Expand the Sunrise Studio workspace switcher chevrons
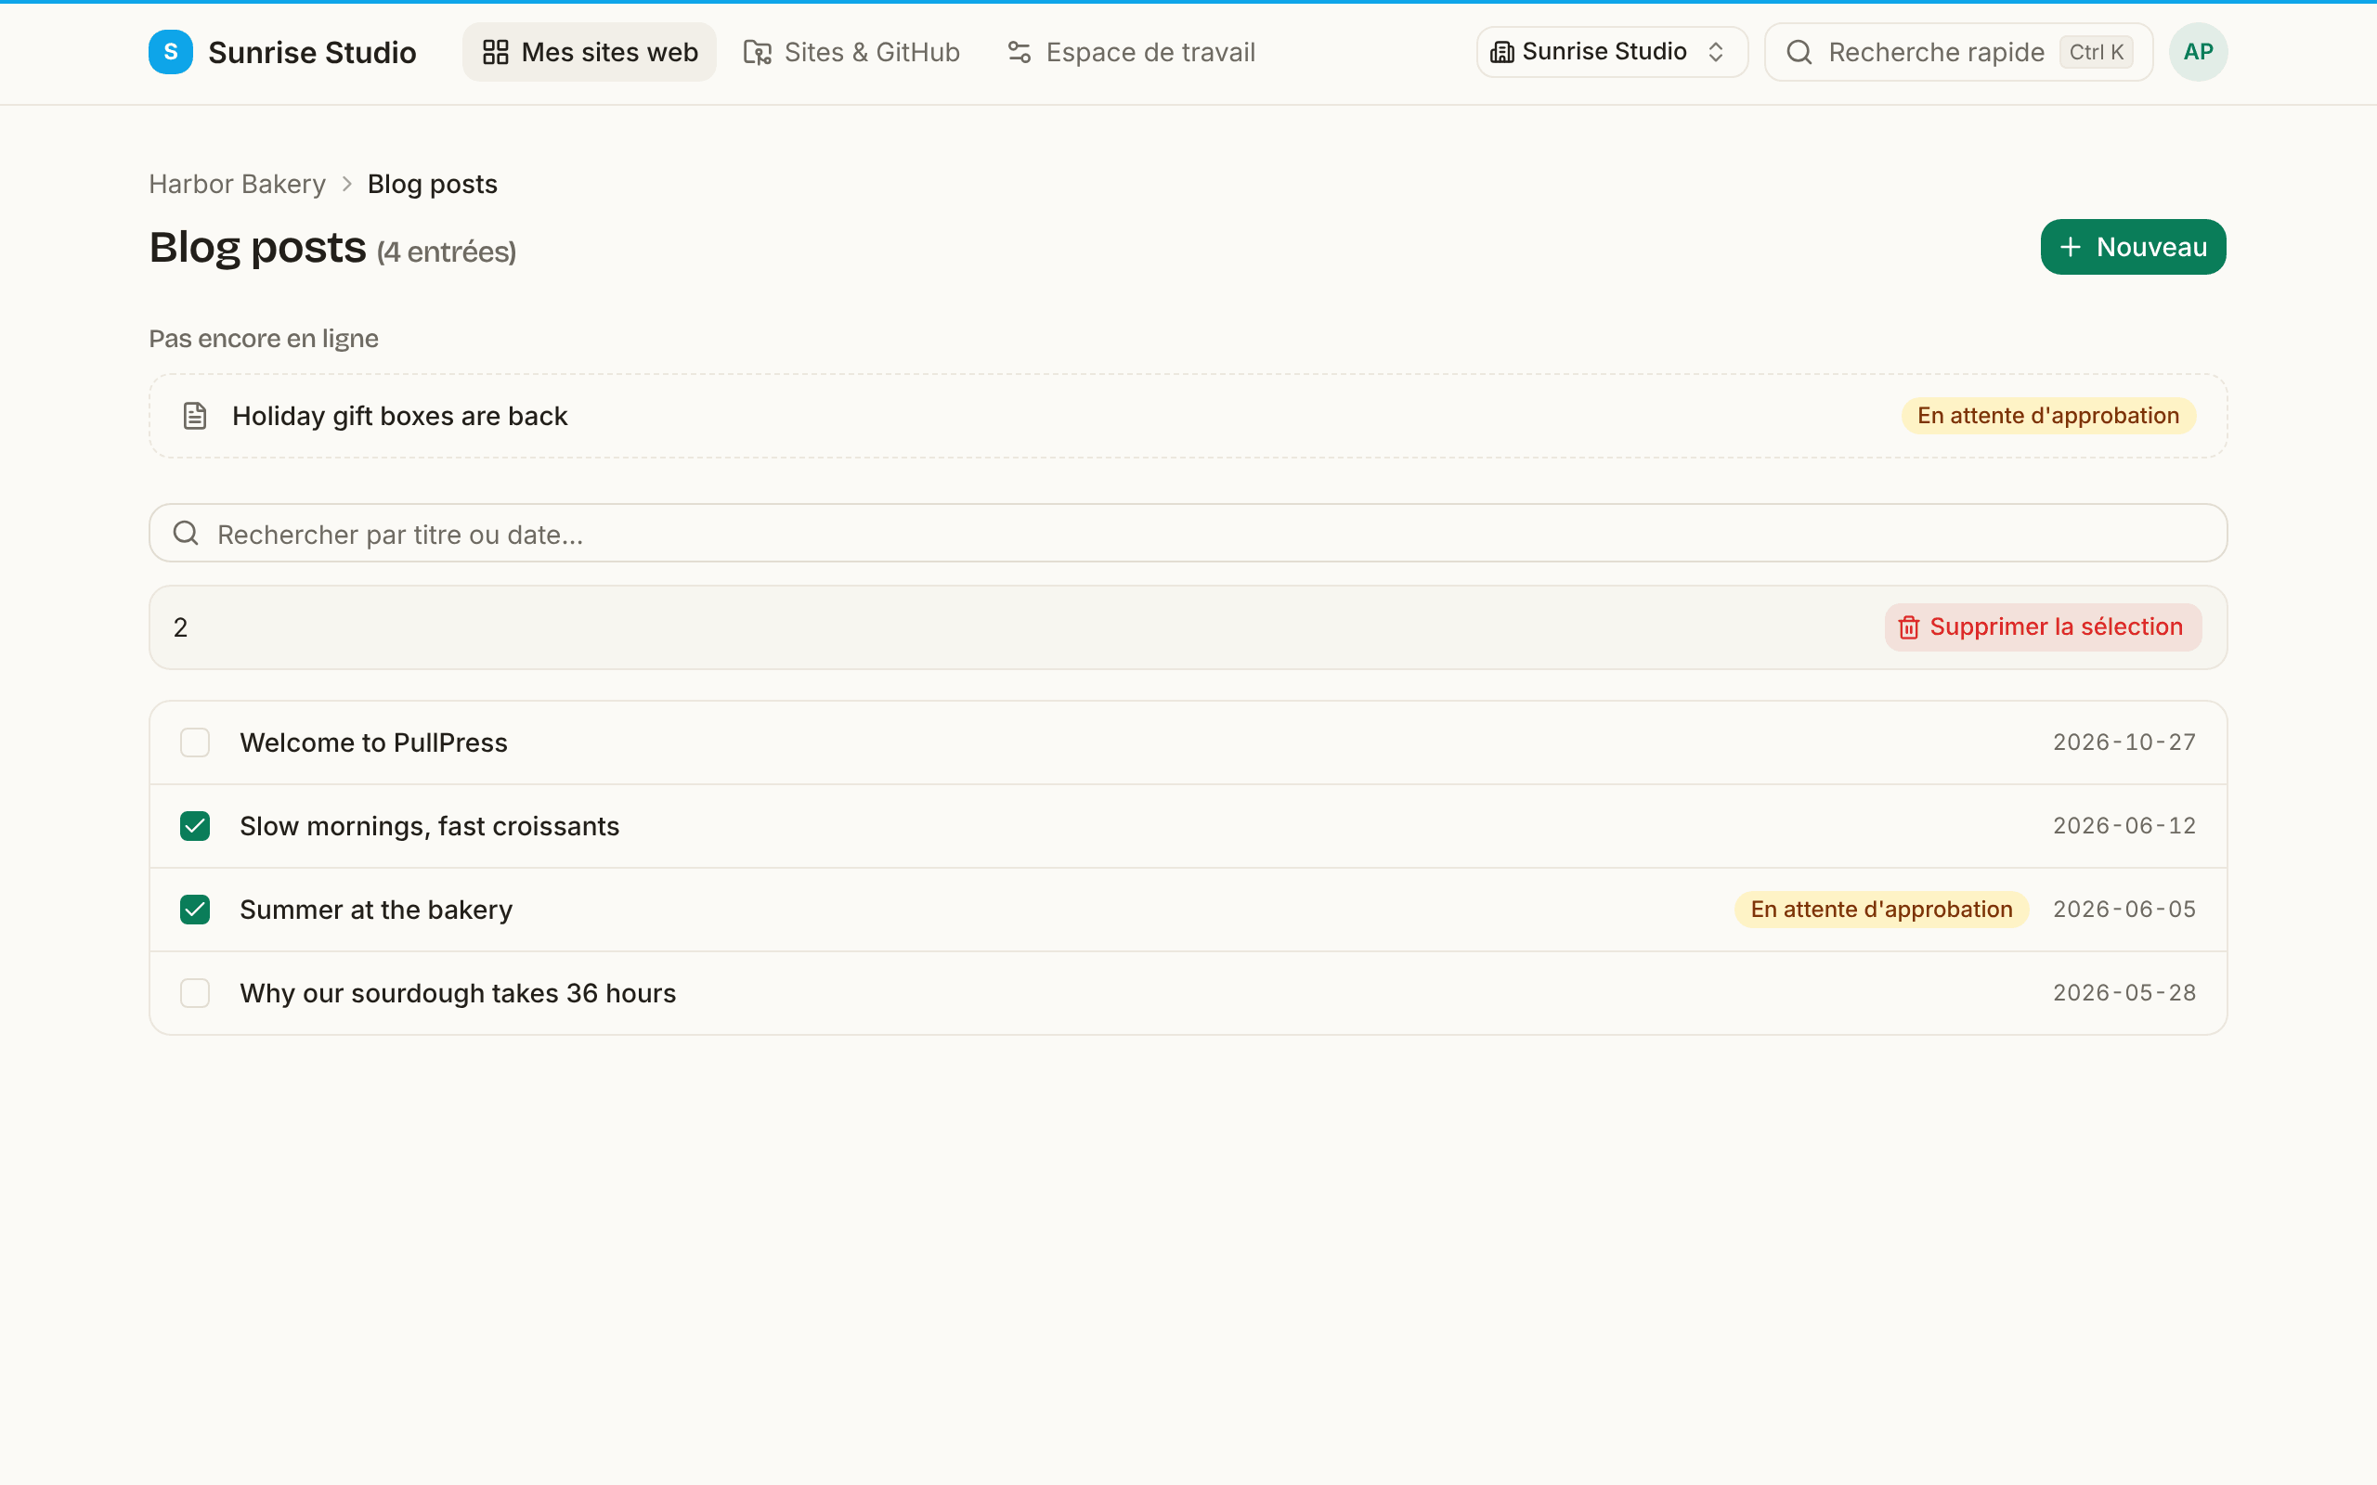 click(x=1716, y=52)
